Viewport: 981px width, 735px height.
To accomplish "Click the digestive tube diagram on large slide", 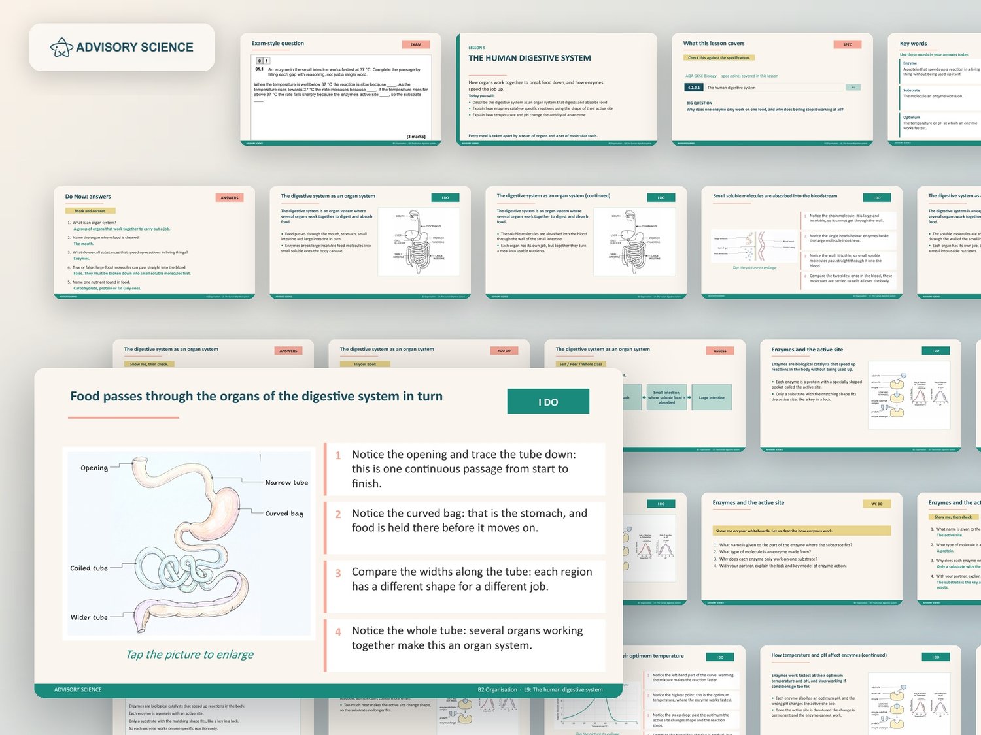I will [189, 544].
